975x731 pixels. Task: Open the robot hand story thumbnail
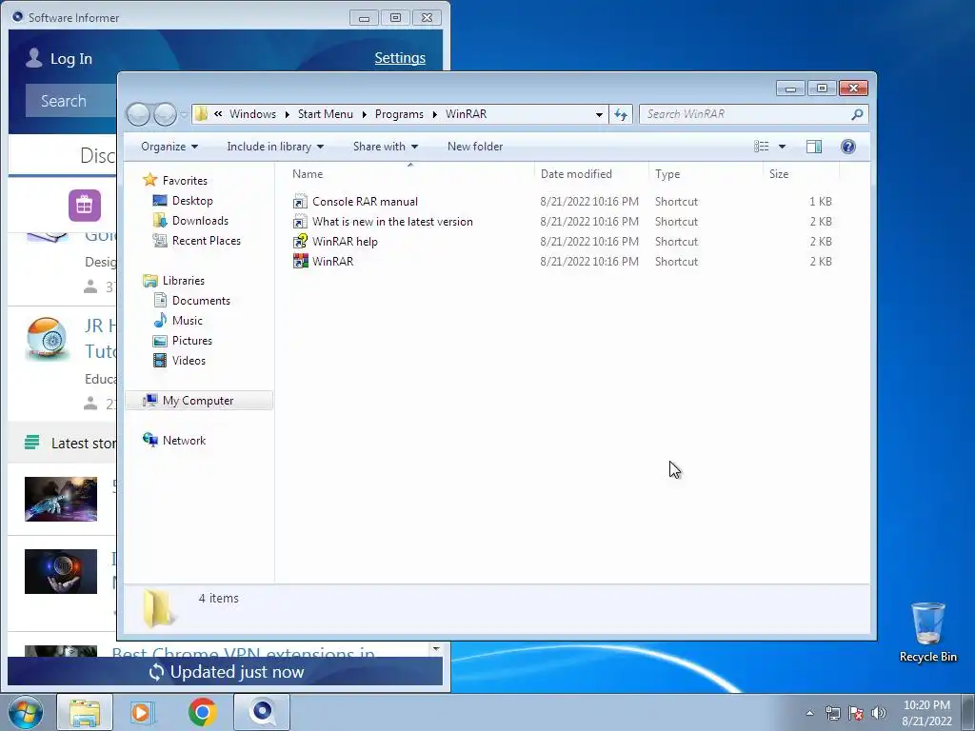tap(61, 499)
